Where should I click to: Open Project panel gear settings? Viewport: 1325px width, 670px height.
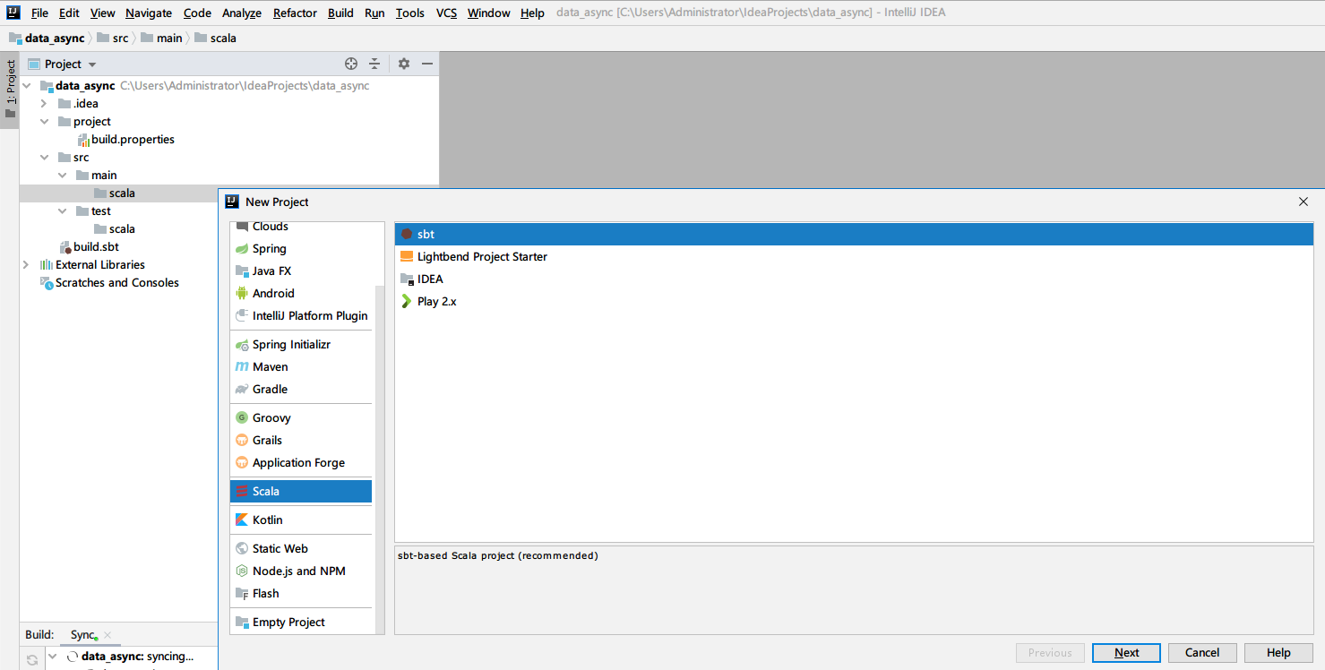[x=404, y=64]
